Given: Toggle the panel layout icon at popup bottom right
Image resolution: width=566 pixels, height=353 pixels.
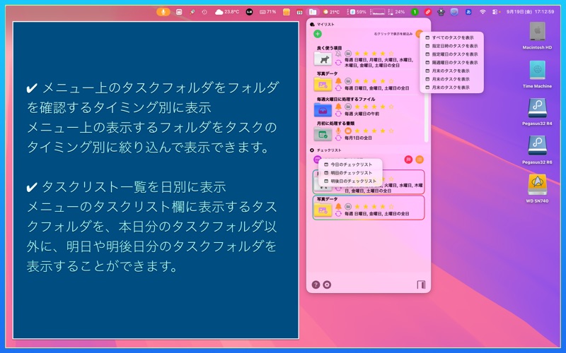Looking at the screenshot, I should (421, 285).
